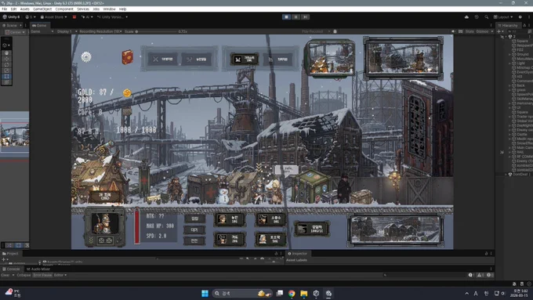533x300 pixels.
Task: Open the Play Focused dropdown
Action: tap(315, 31)
